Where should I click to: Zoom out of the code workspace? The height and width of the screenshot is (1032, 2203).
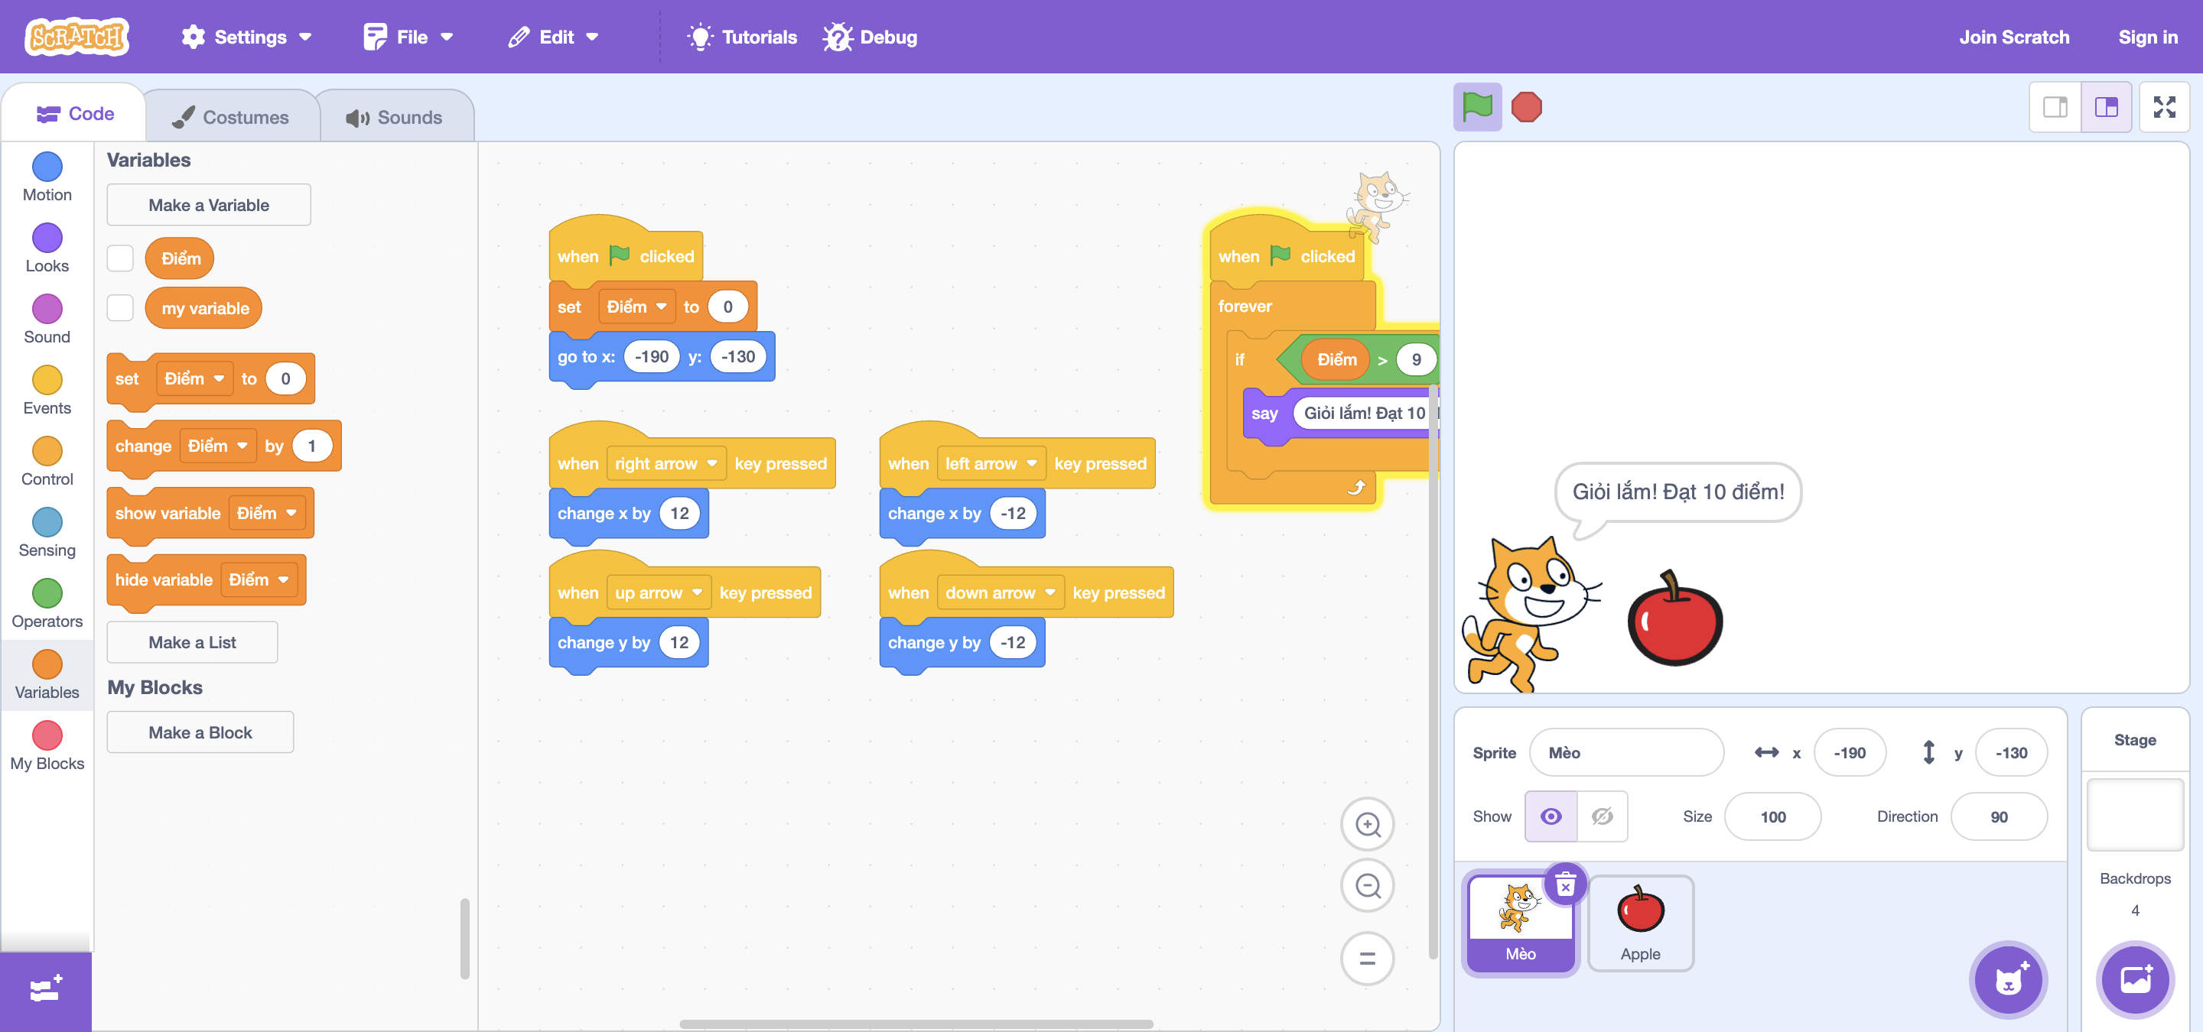pos(1368,885)
